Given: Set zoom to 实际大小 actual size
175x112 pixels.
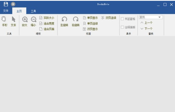Looking at the screenshot, I should (47, 18).
